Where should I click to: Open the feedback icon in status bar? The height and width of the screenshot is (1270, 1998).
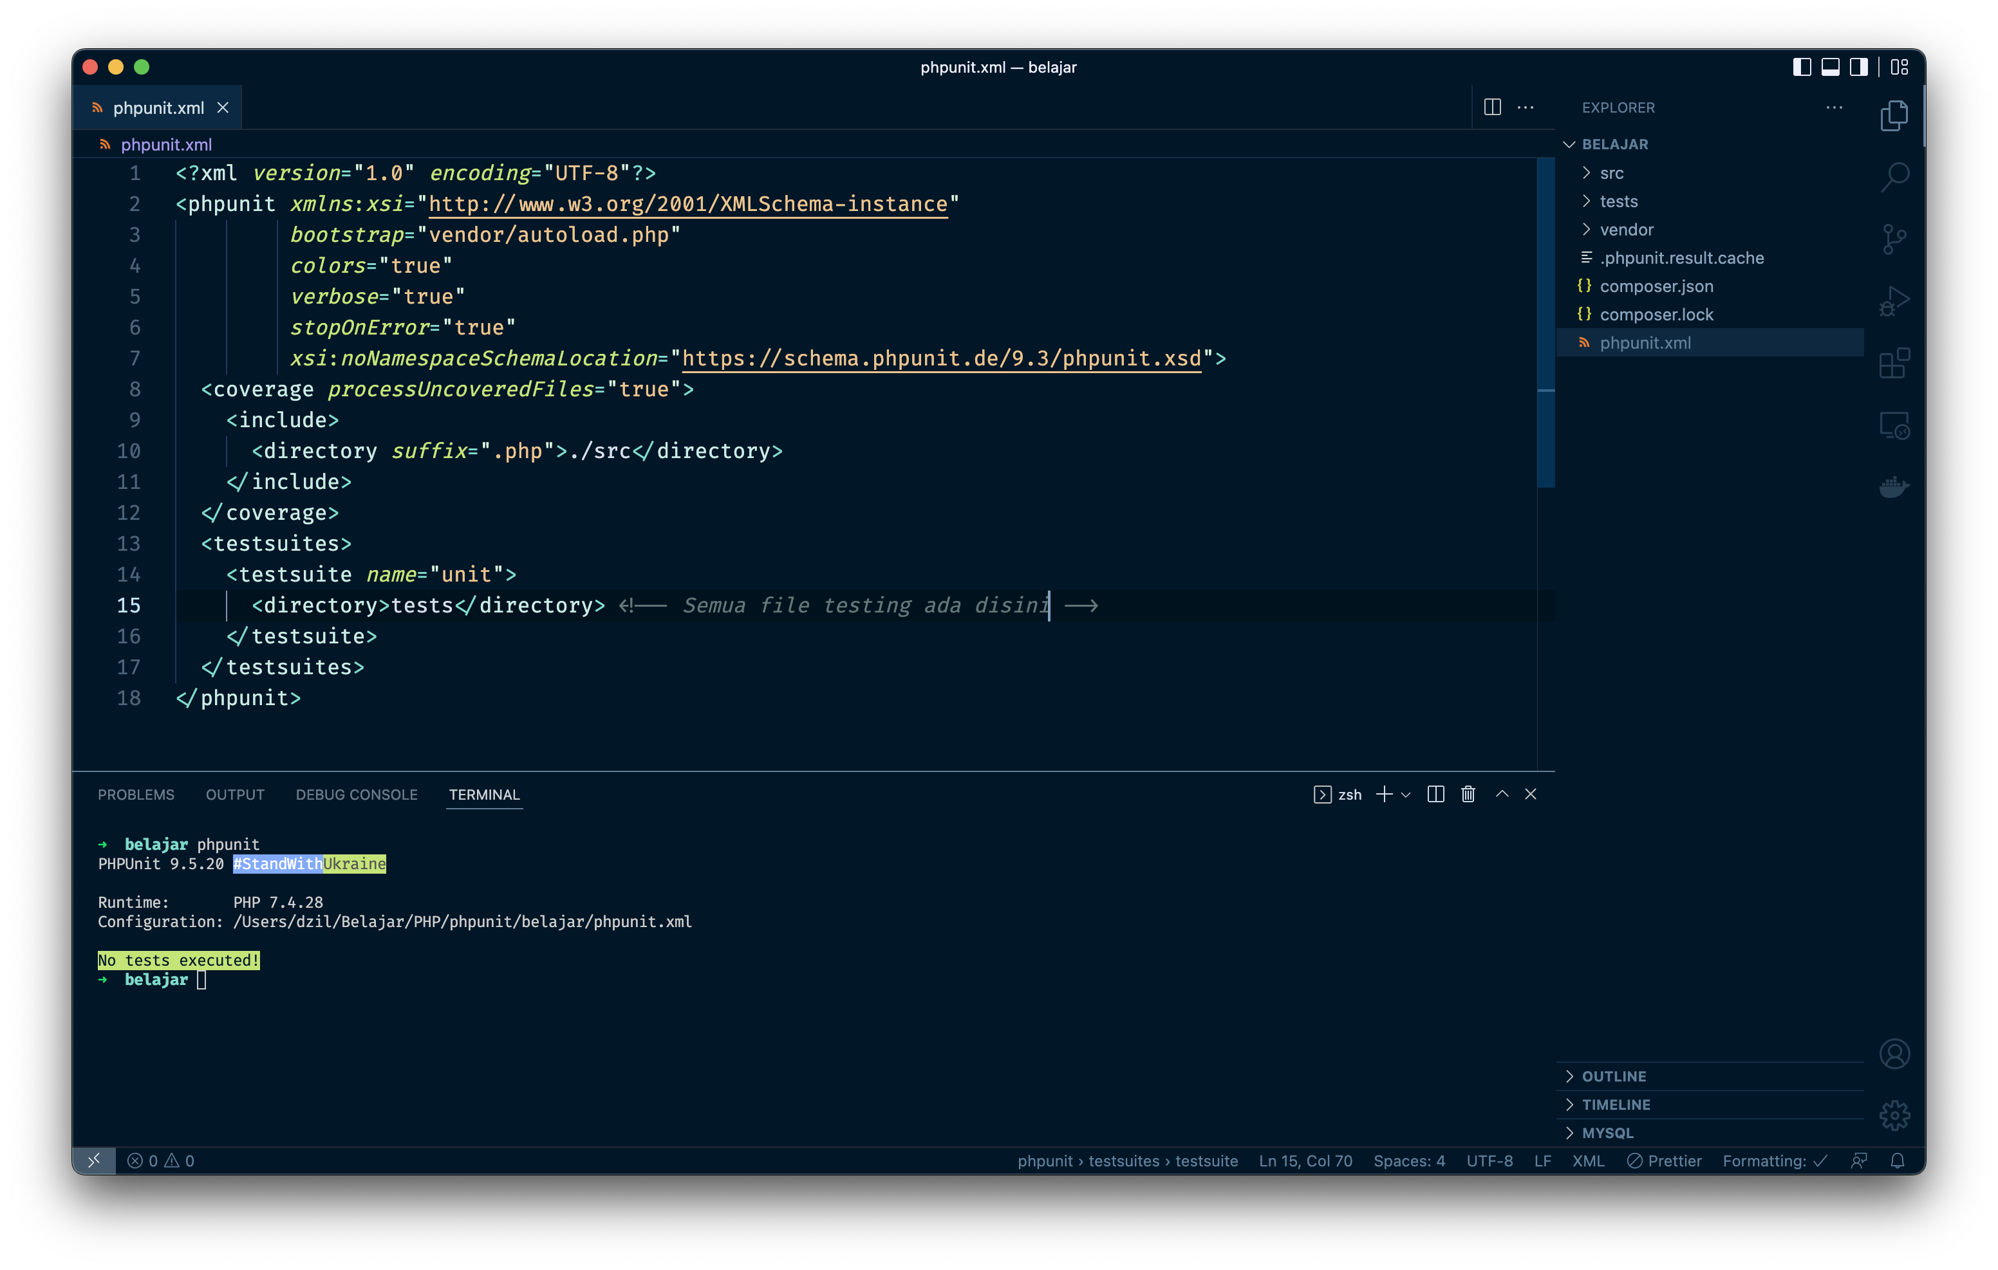tap(1858, 1161)
